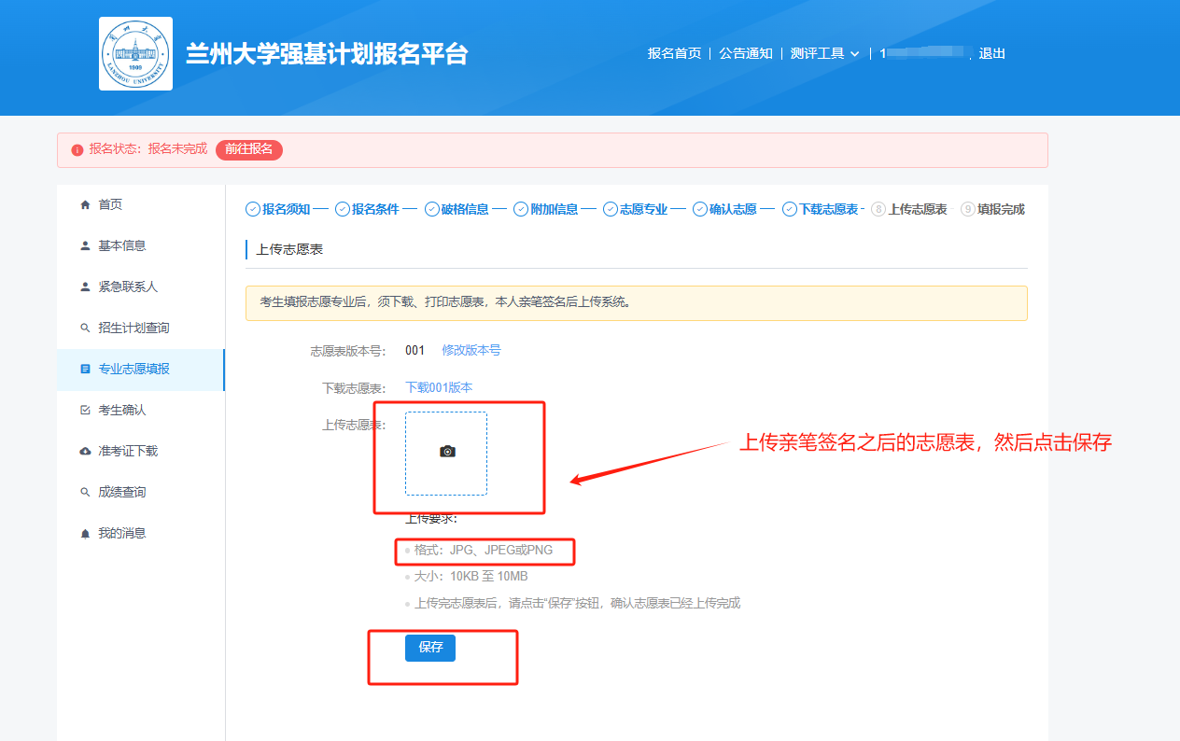The height and width of the screenshot is (741, 1180).
Task: Click the 修改版本号 link
Action: (471, 351)
